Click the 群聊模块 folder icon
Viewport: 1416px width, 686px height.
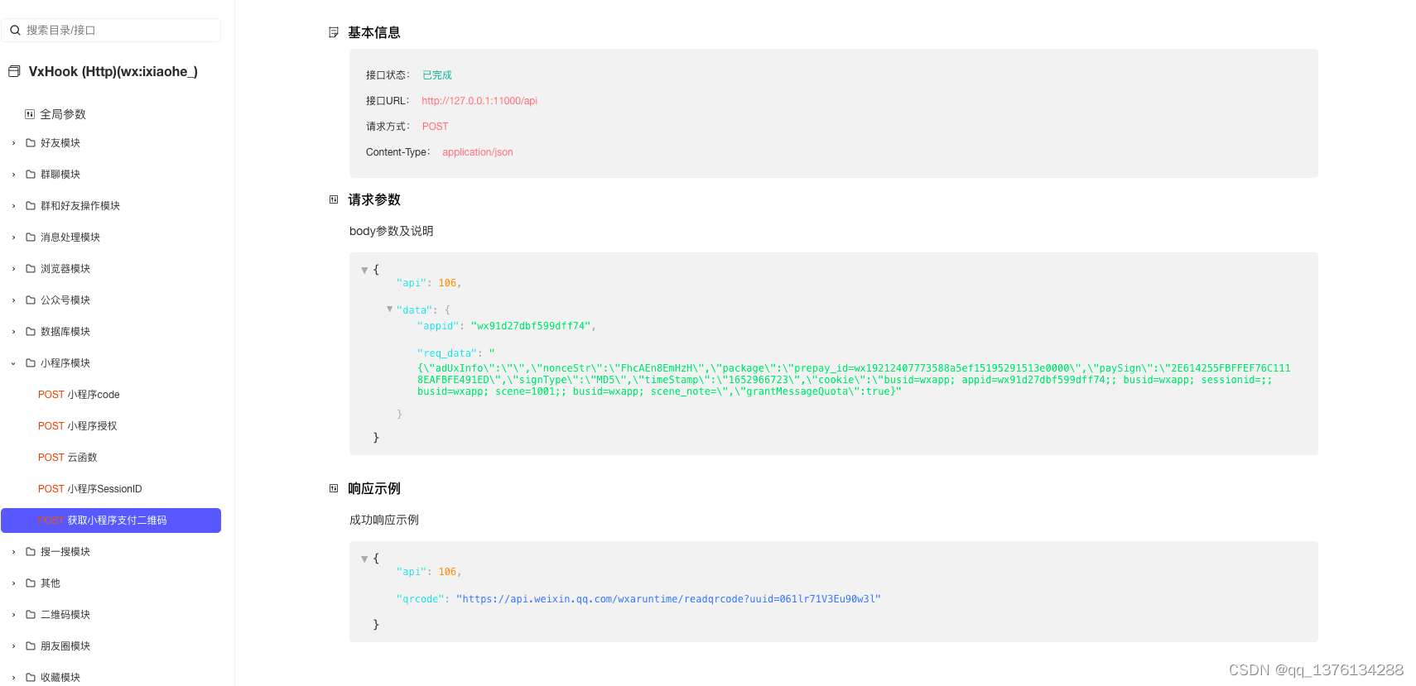pyautogui.click(x=31, y=175)
